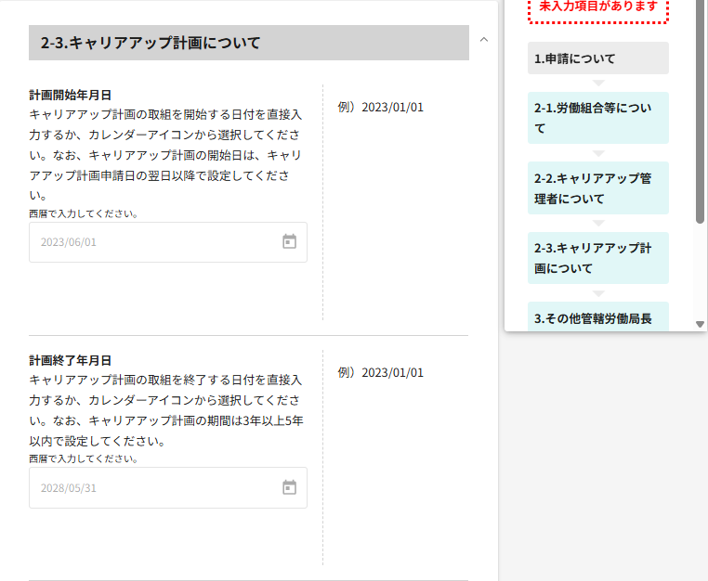Click the red 未入力項目があります warning
Viewport: 708px width, 581px height.
coord(597,8)
